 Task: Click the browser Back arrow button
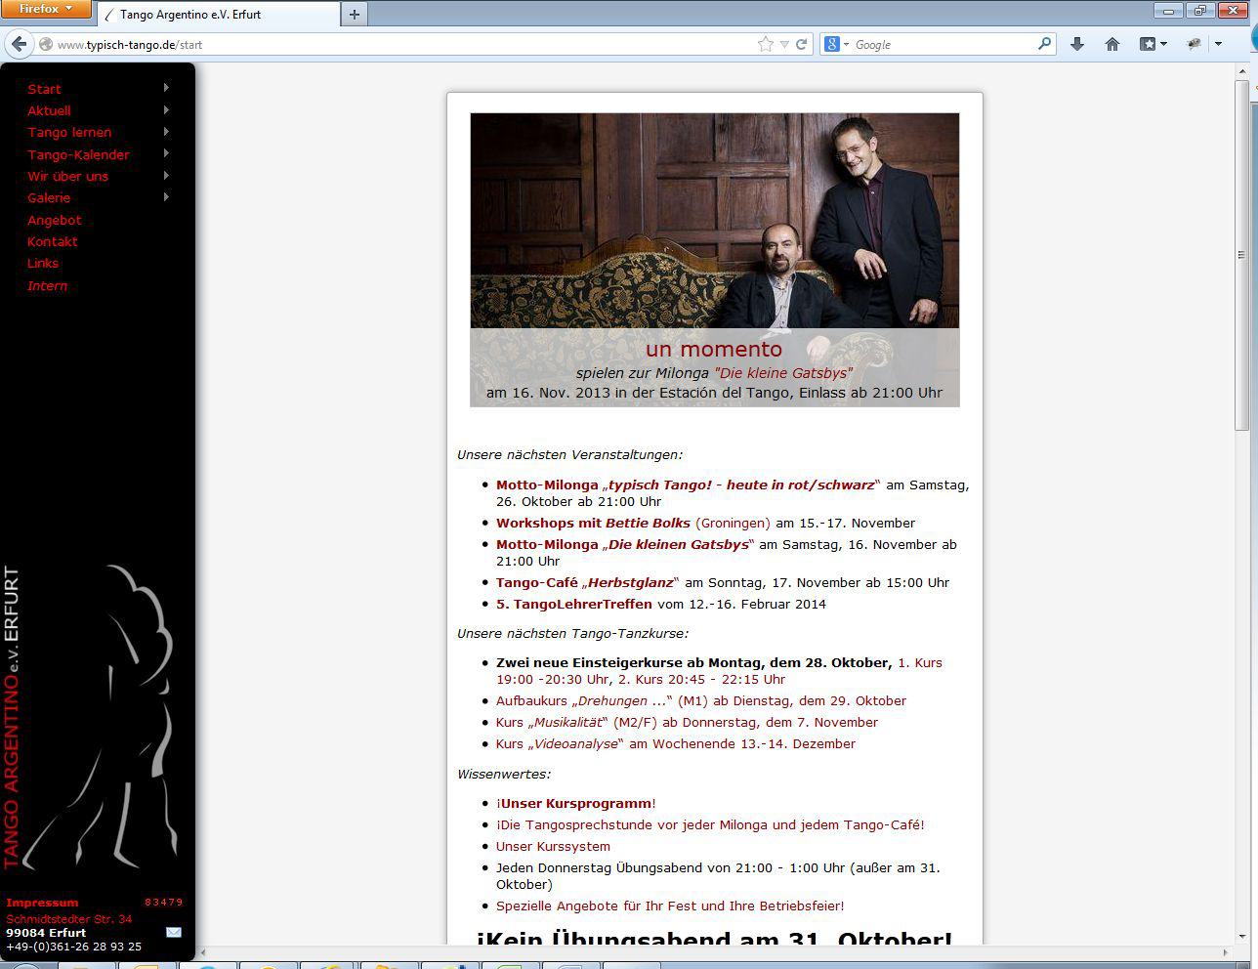click(19, 44)
